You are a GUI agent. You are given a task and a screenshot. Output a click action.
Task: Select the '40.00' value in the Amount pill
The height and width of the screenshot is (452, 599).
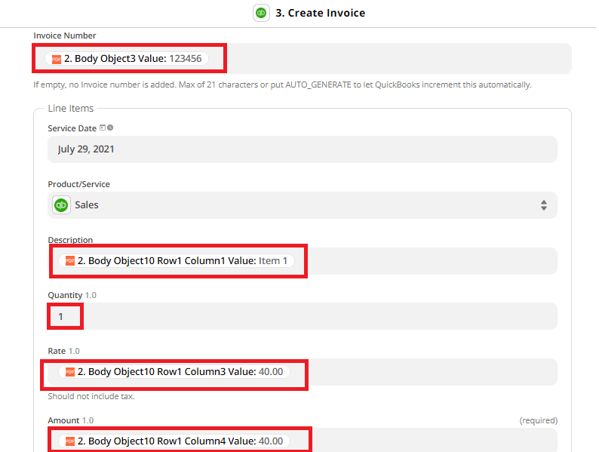click(271, 441)
